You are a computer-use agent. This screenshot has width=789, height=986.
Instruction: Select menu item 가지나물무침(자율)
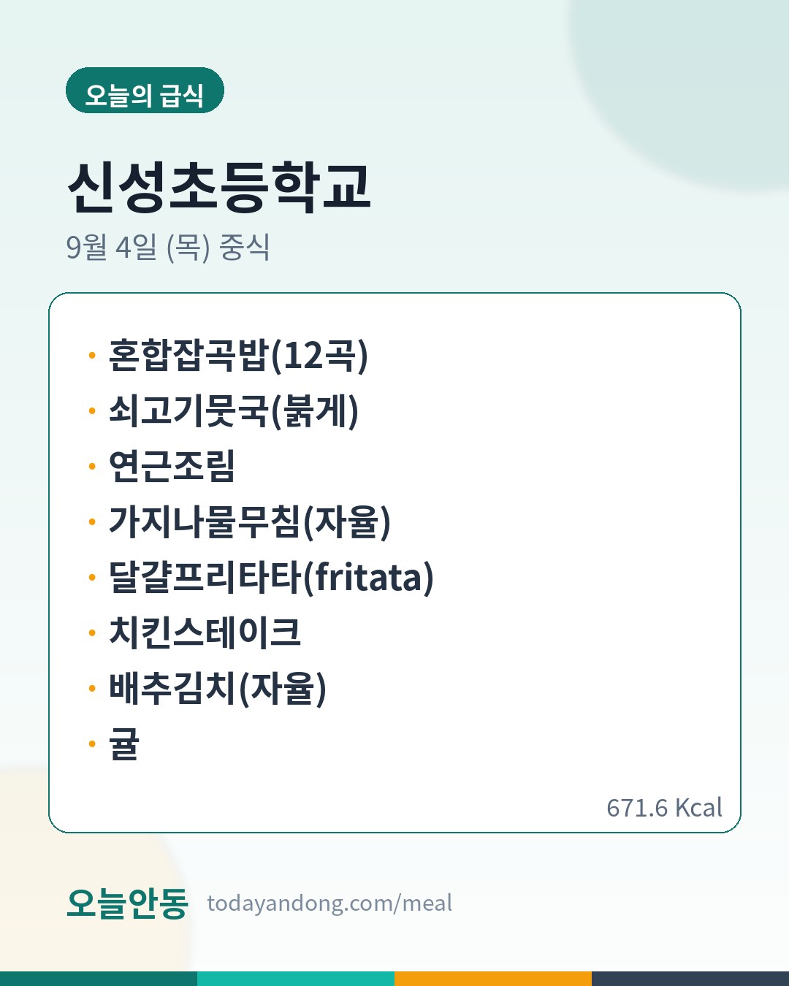click(x=250, y=521)
